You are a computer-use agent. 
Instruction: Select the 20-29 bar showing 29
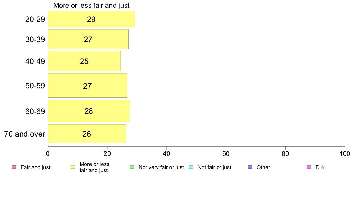click(x=92, y=19)
